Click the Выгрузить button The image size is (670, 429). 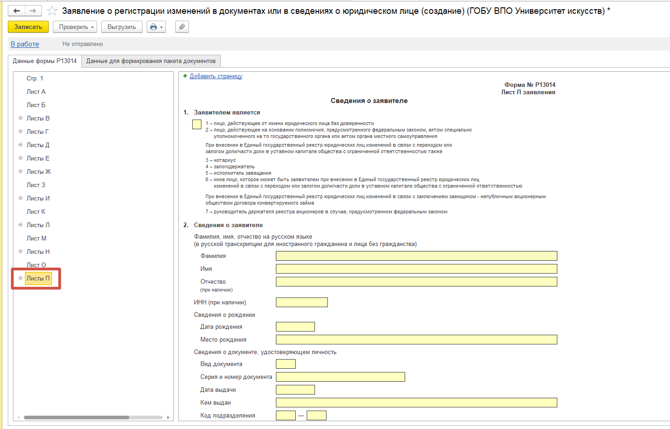click(122, 27)
